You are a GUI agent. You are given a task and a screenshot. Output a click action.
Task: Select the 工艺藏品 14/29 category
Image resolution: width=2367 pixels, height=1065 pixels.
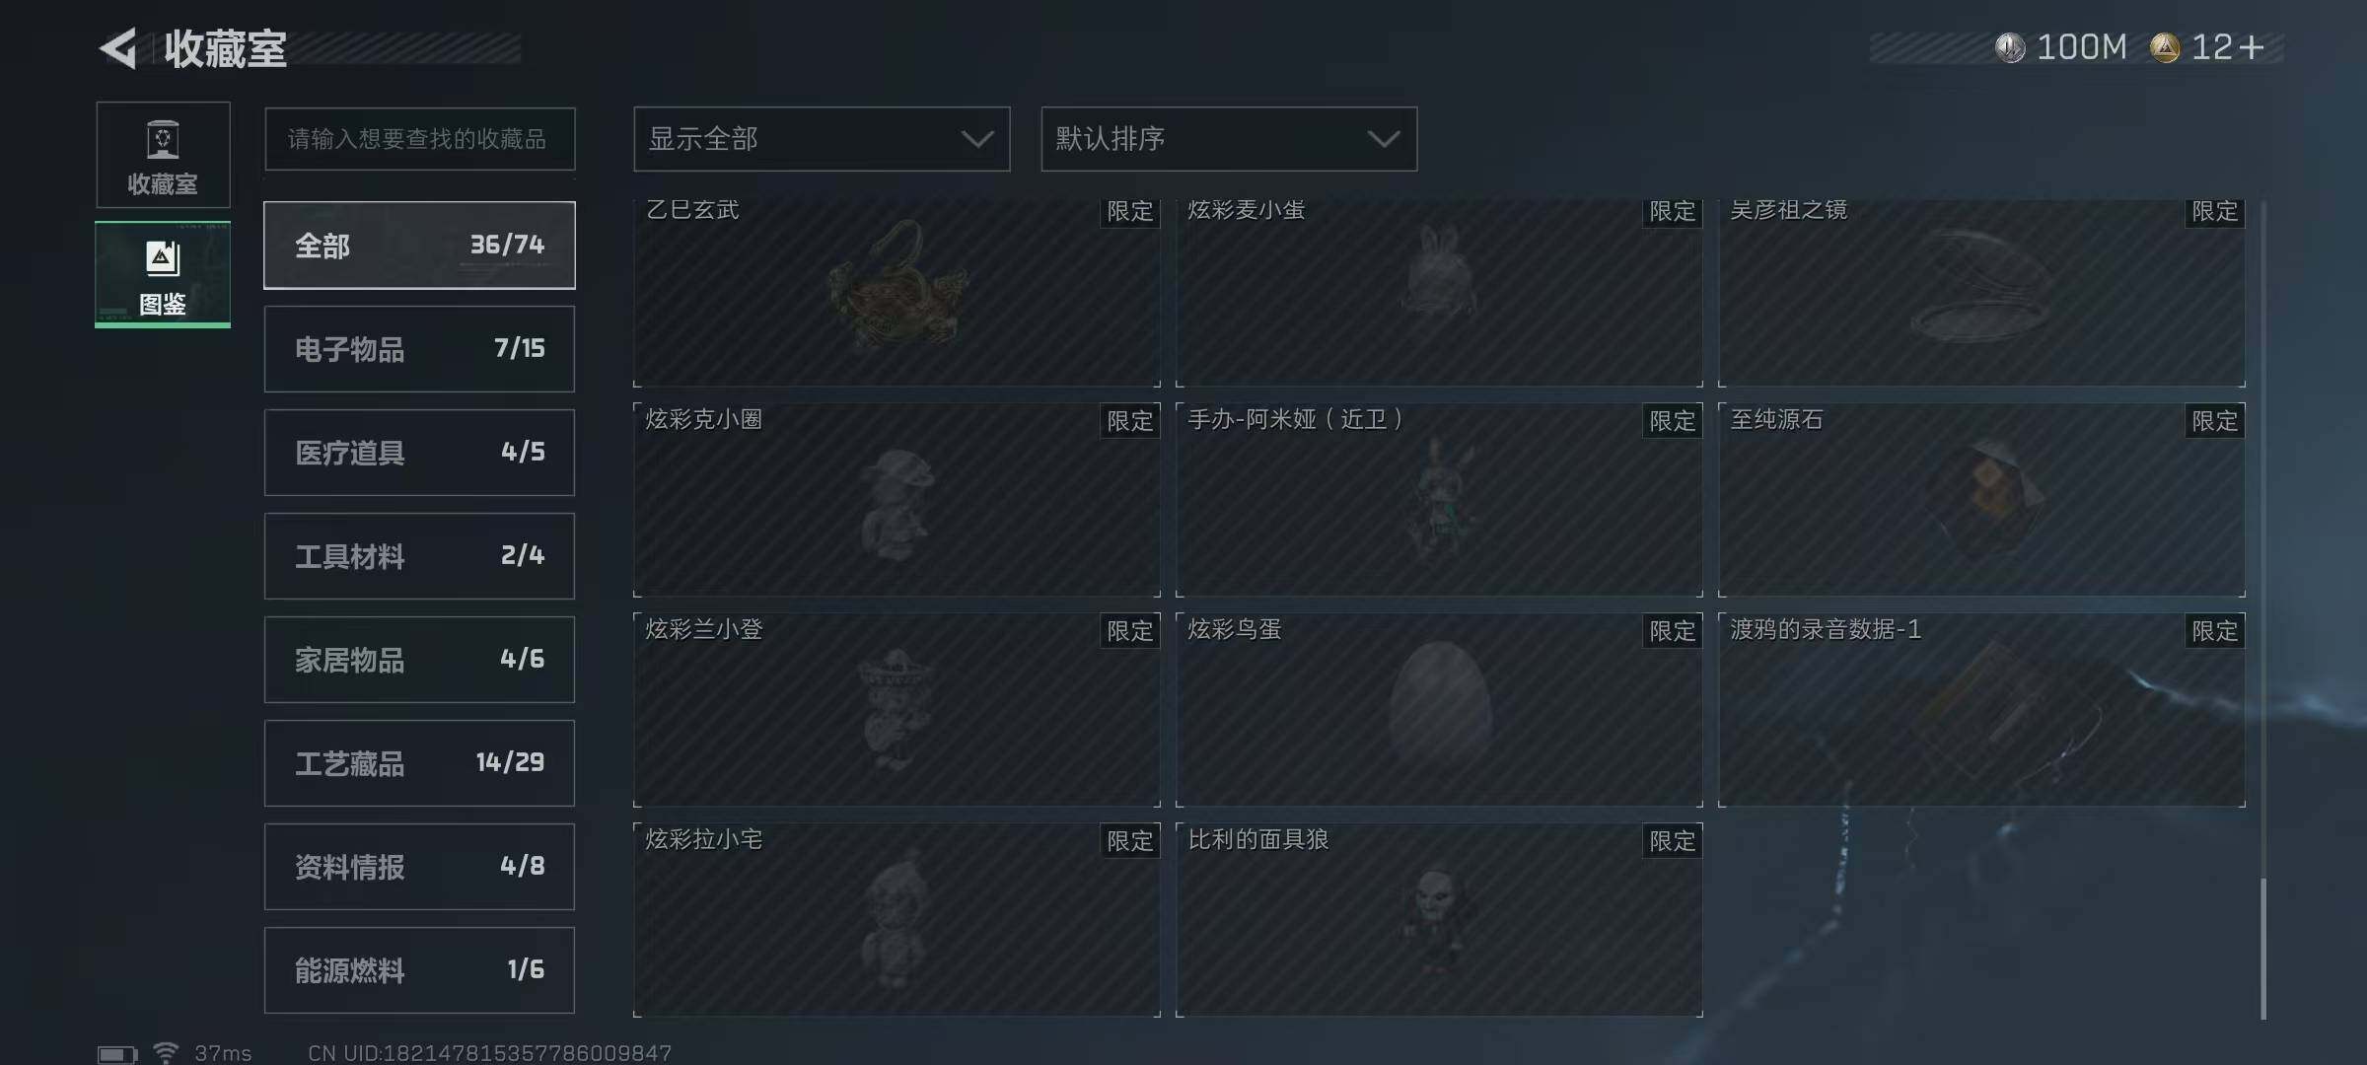point(419,763)
